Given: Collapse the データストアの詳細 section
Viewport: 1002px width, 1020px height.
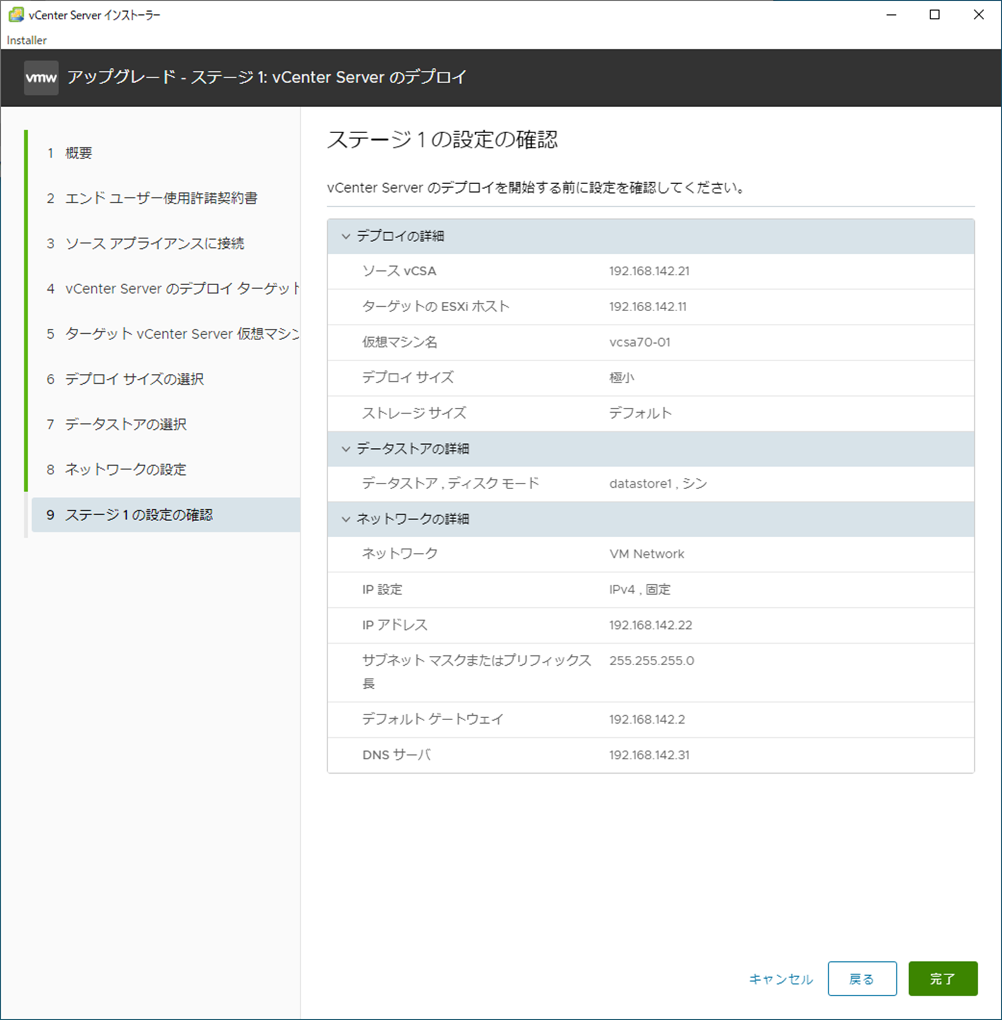Looking at the screenshot, I should coord(346,449).
